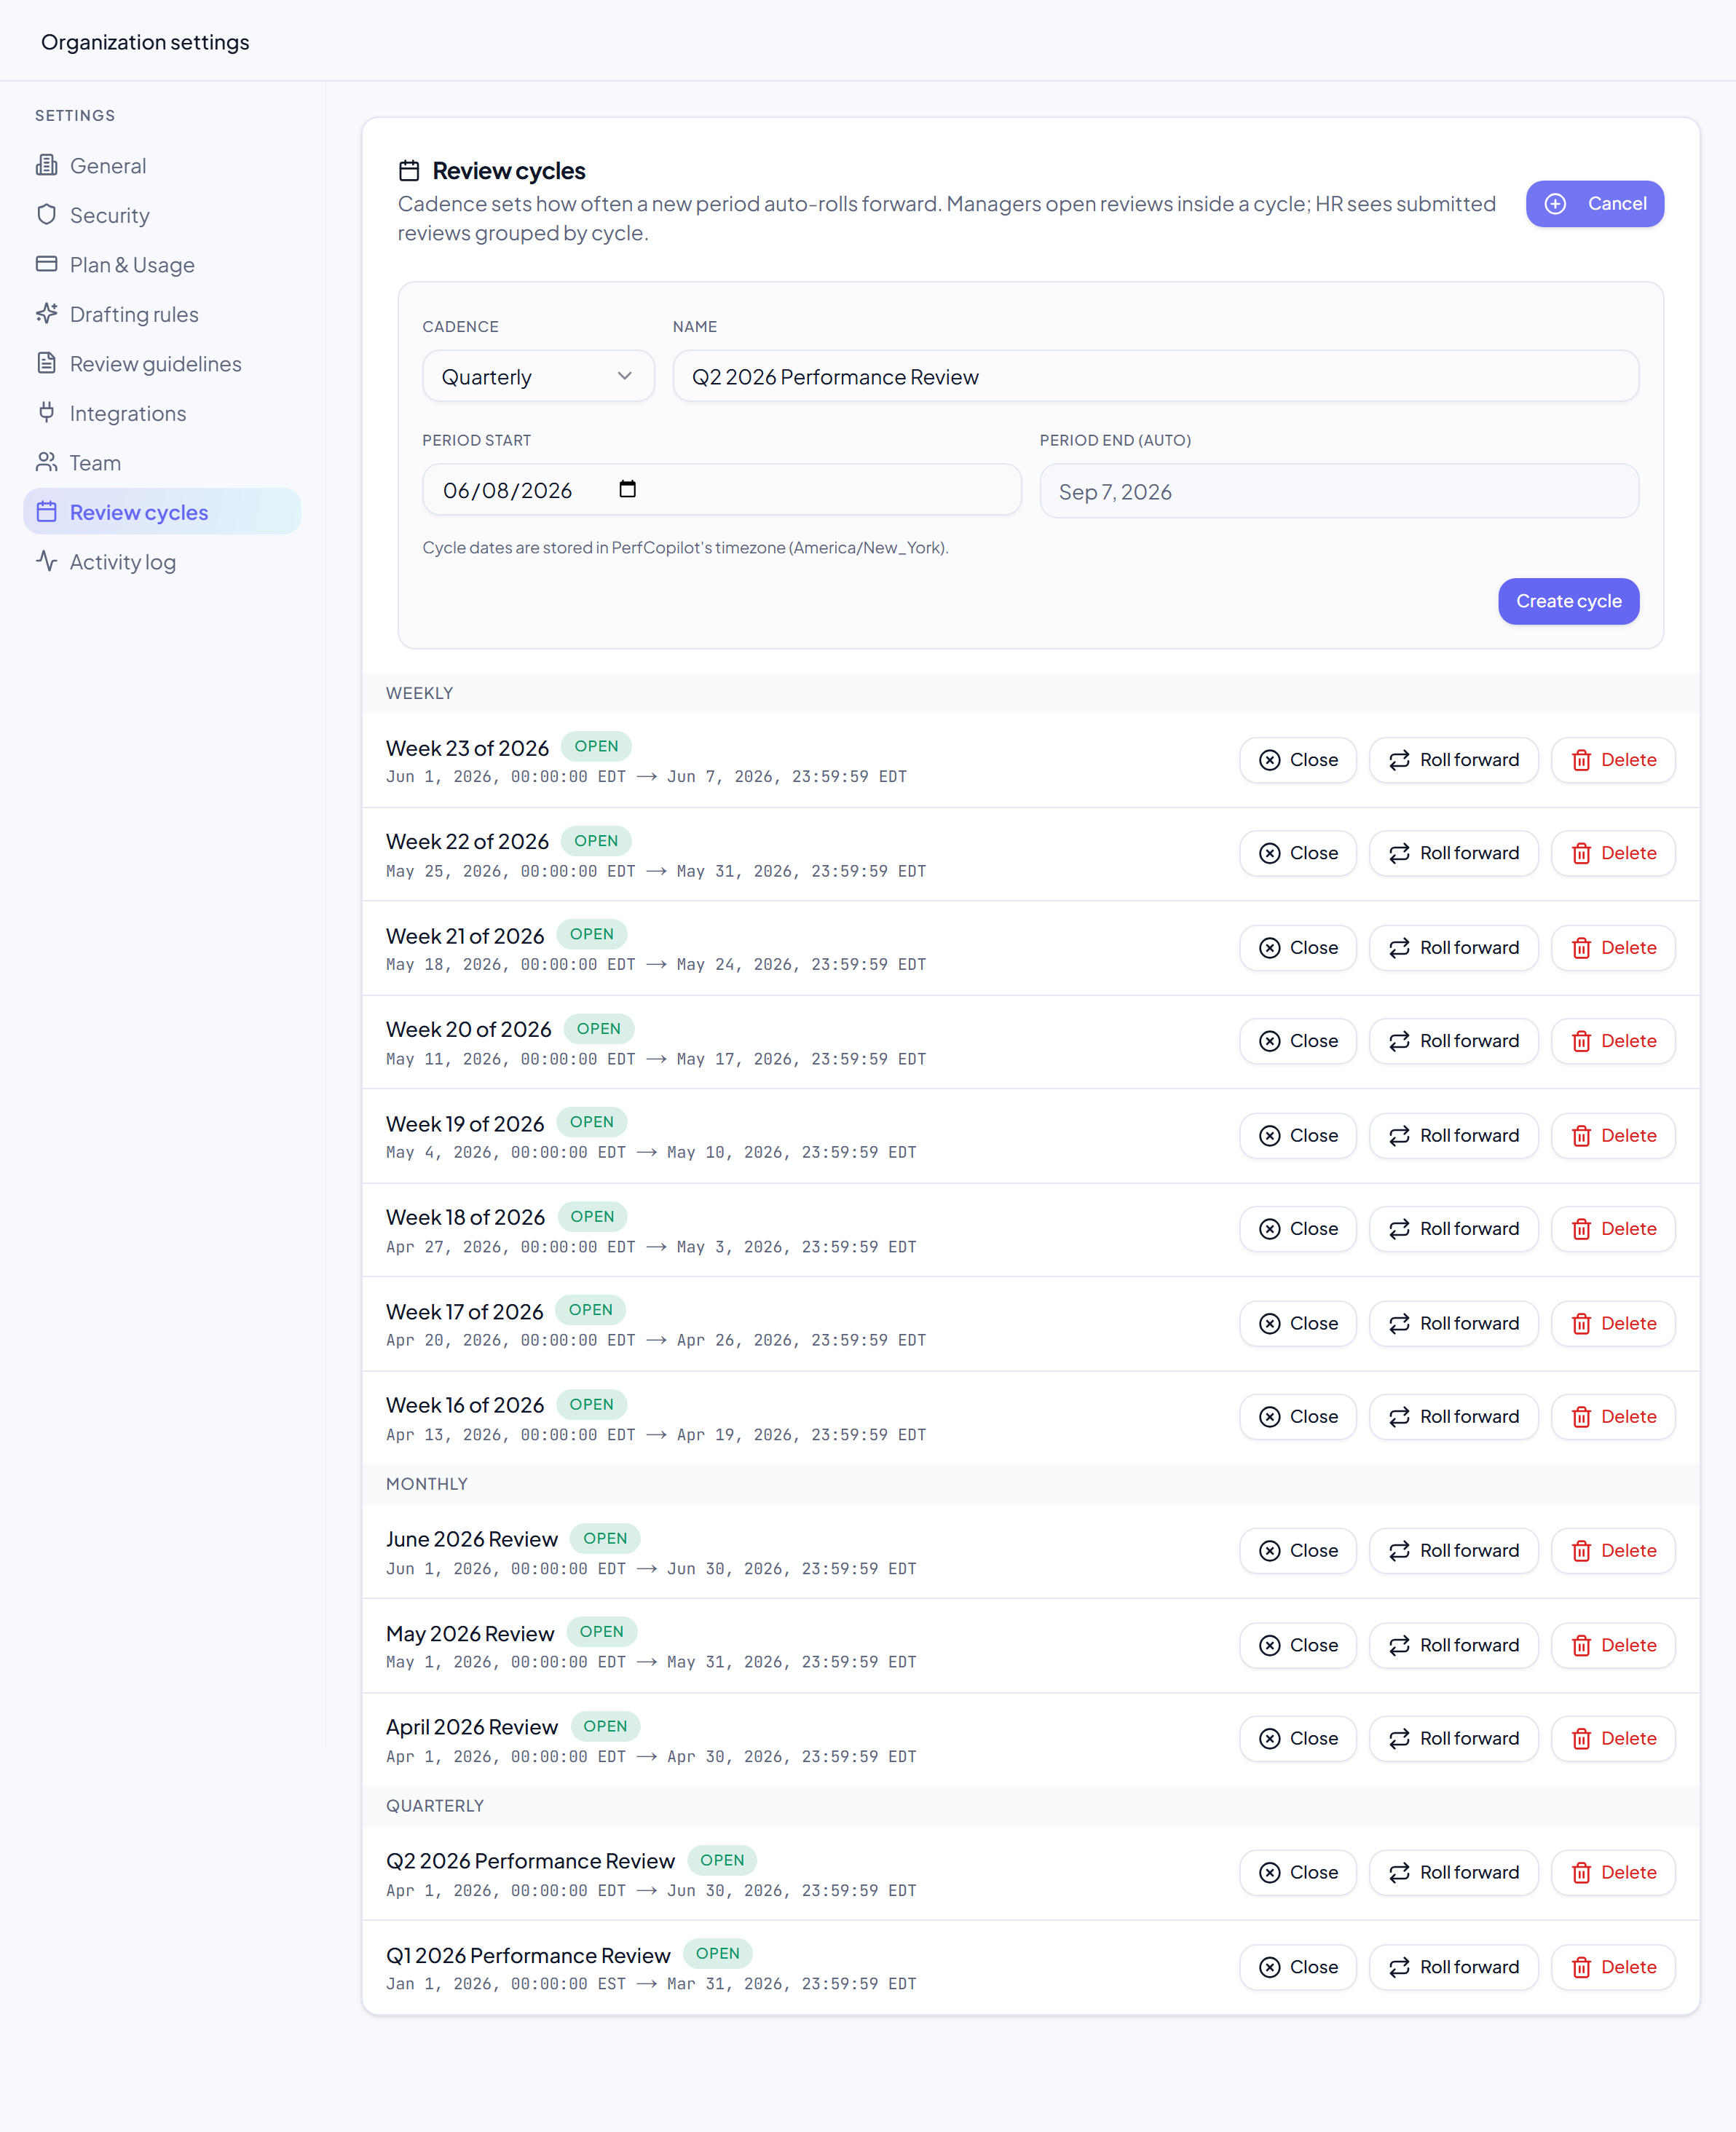Open General settings building icon

pos(46,165)
